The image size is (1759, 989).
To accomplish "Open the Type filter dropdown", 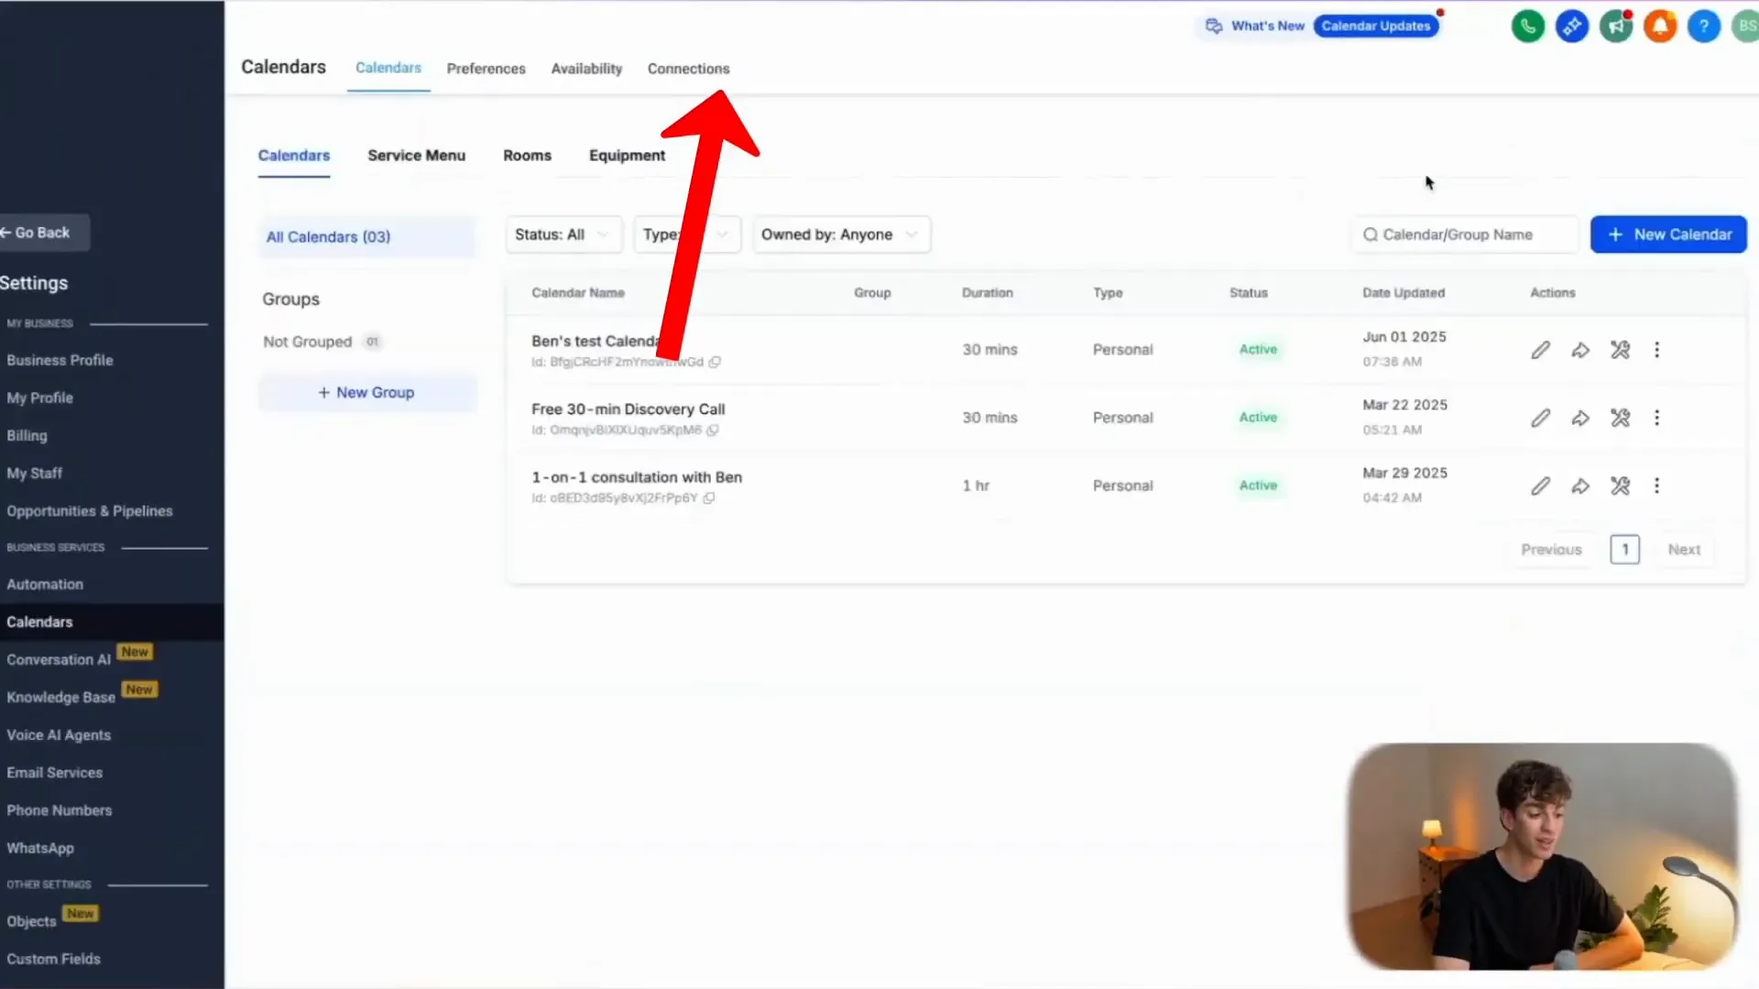I will tap(686, 234).
